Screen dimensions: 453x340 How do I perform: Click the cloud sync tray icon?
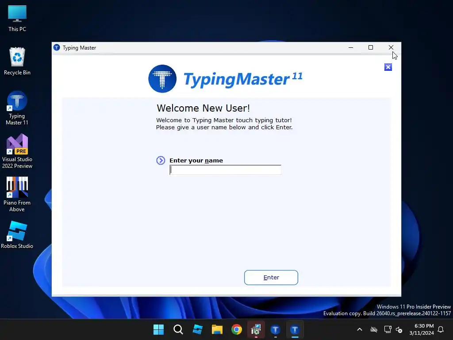[x=374, y=329]
